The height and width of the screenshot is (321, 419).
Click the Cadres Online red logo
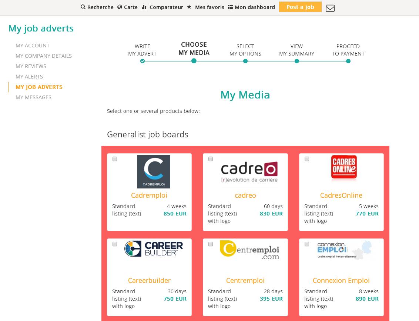click(344, 167)
